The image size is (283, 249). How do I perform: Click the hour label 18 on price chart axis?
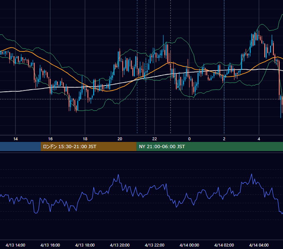85,139
